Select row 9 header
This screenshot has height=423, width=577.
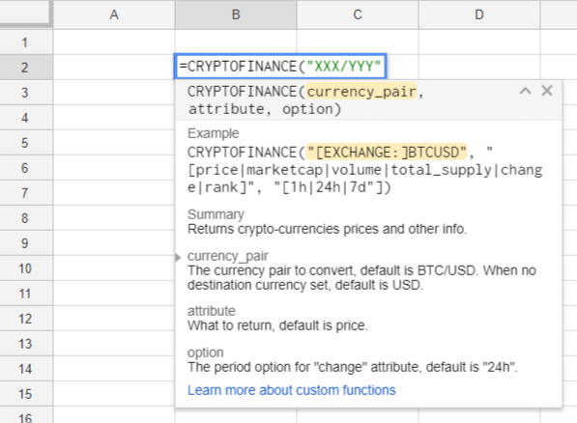[x=26, y=243]
